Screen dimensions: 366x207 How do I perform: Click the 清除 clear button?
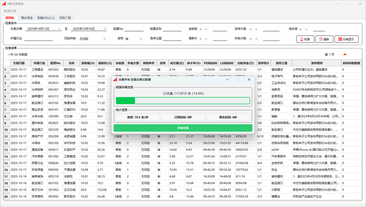pyautogui.click(x=323, y=39)
